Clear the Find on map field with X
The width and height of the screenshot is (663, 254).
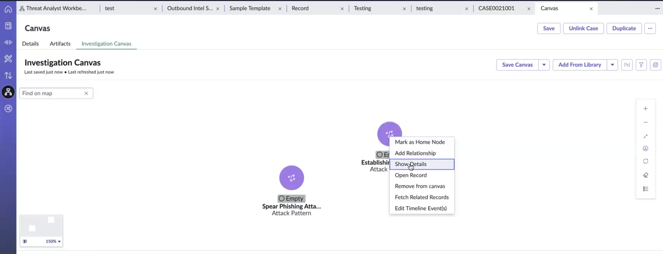pos(86,93)
